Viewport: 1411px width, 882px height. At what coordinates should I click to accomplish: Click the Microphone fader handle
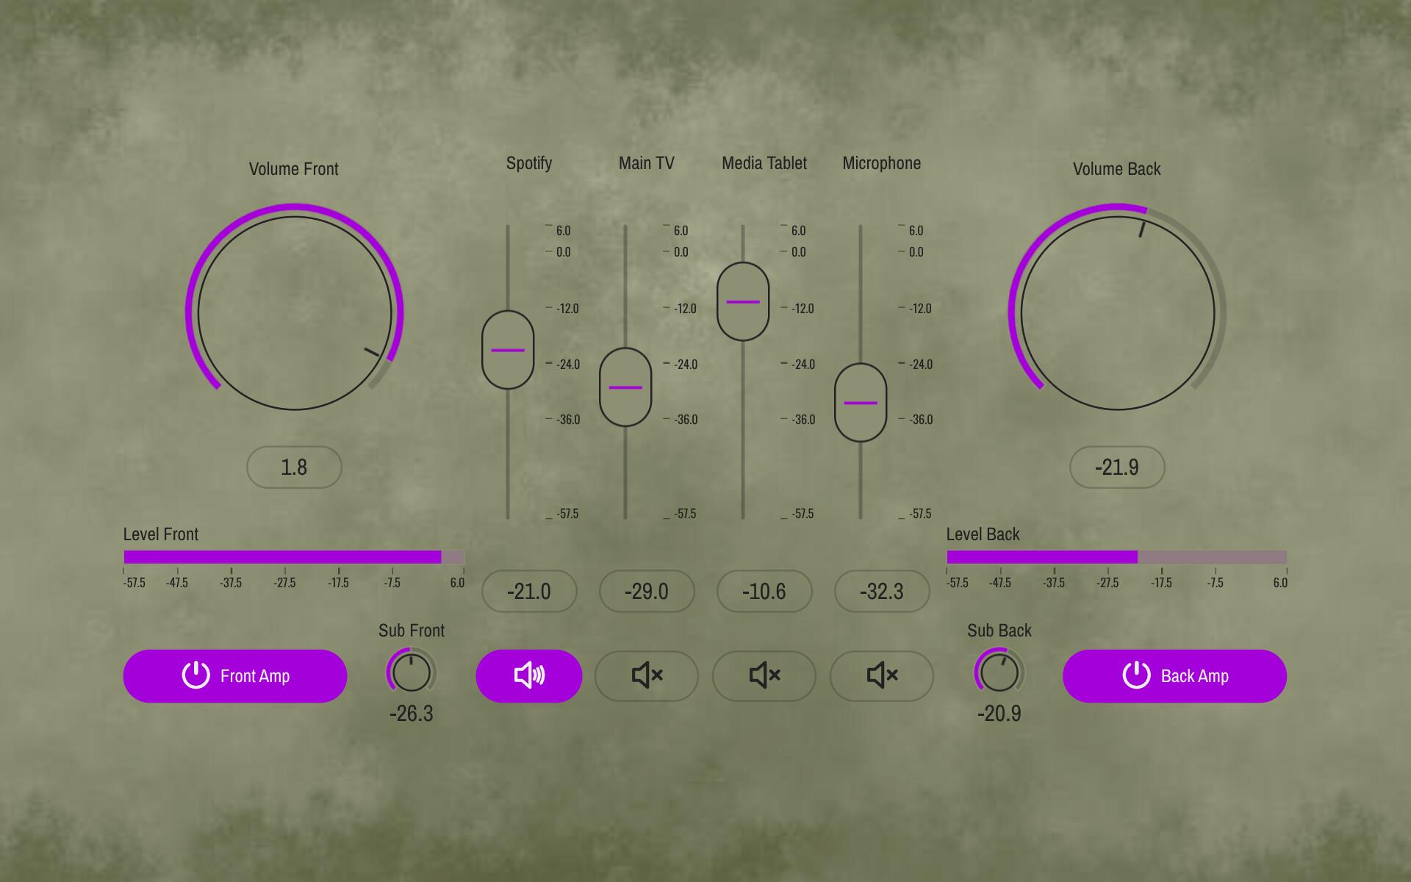tap(861, 403)
